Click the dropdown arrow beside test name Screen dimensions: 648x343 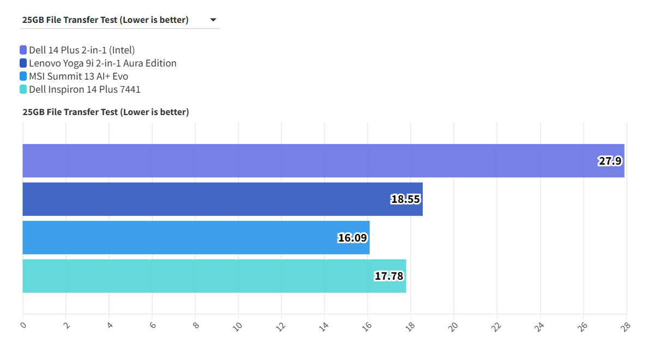213,20
